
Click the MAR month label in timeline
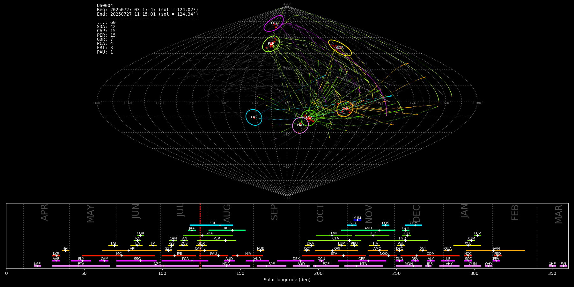[558, 214]
